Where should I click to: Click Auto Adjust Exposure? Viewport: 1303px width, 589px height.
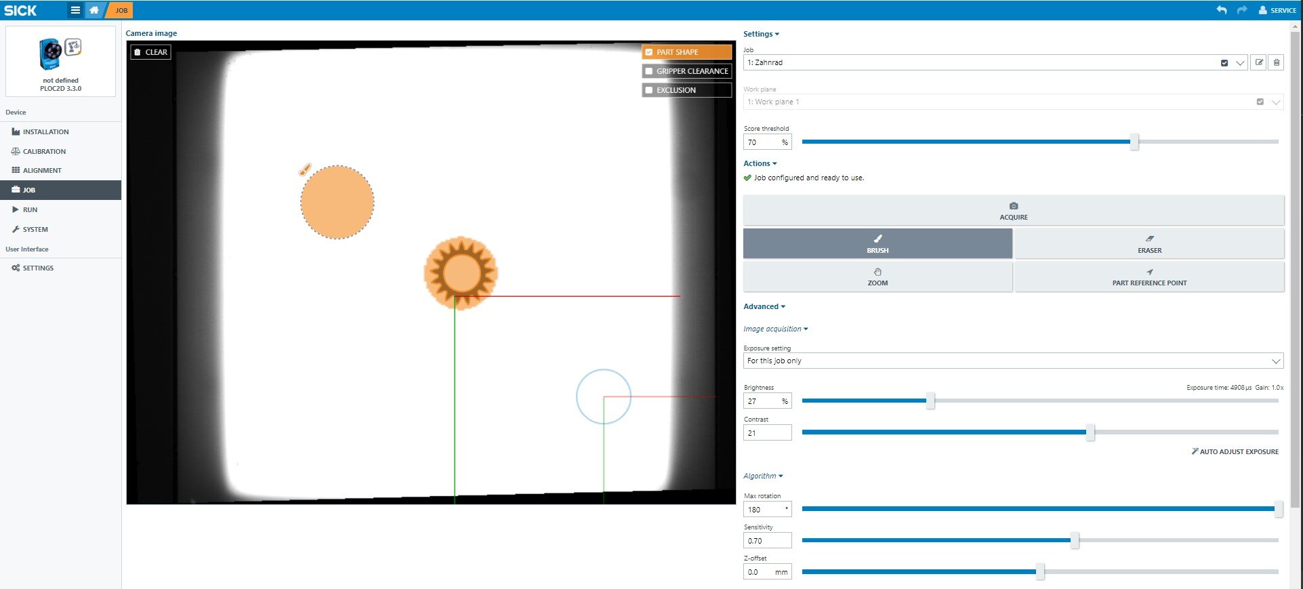pyautogui.click(x=1235, y=451)
